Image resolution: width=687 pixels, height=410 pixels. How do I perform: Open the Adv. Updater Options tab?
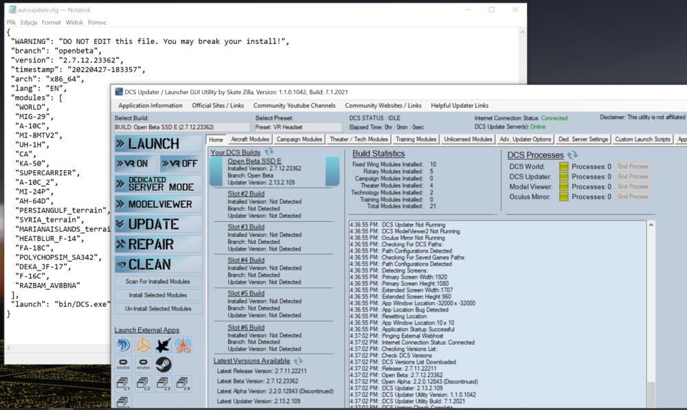click(x=526, y=139)
